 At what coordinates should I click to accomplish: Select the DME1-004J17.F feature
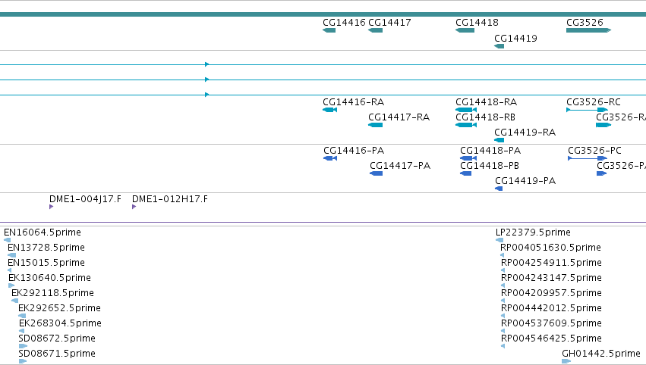pyautogui.click(x=51, y=207)
